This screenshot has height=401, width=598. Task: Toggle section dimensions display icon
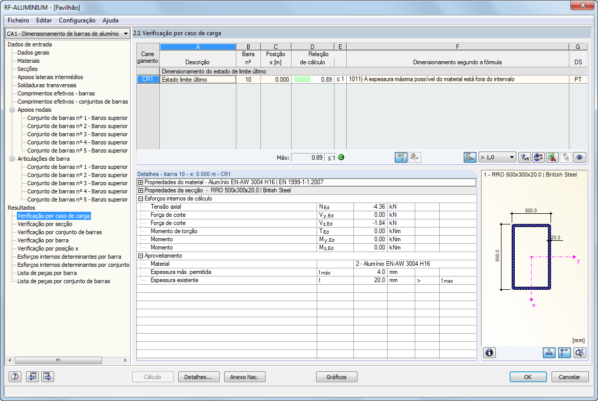[549, 353]
